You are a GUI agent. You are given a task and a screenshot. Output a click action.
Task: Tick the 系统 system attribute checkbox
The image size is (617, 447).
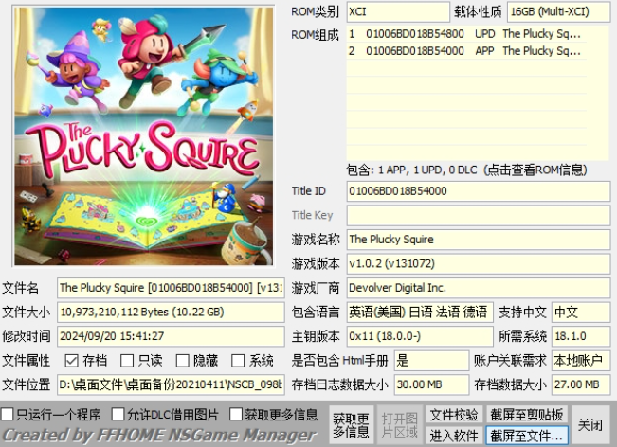(x=238, y=361)
